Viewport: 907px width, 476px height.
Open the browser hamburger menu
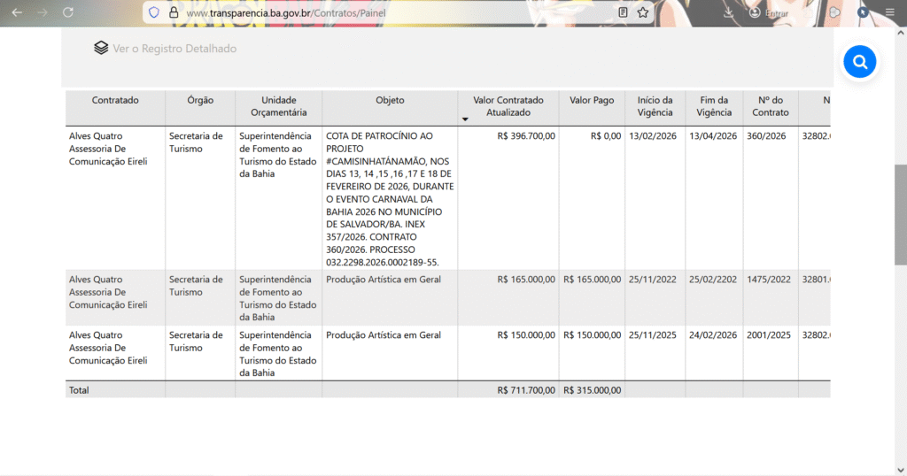[x=889, y=13]
